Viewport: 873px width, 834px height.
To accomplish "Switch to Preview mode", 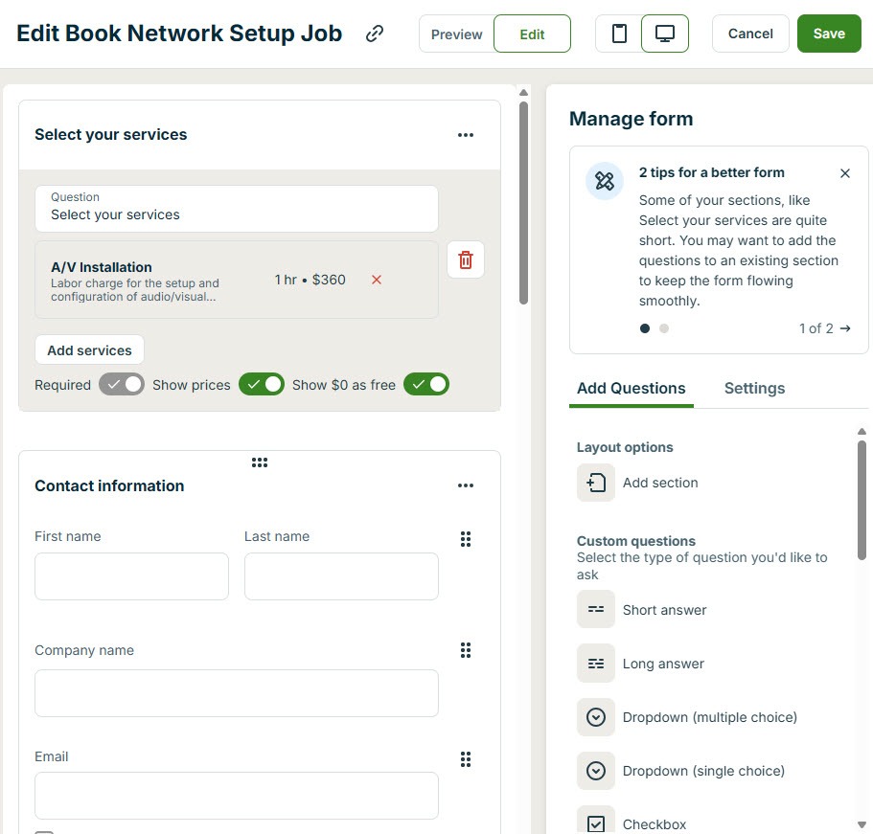I will pos(456,34).
